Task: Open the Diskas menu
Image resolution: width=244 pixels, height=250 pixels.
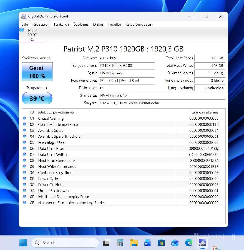Action: (x=98, y=24)
